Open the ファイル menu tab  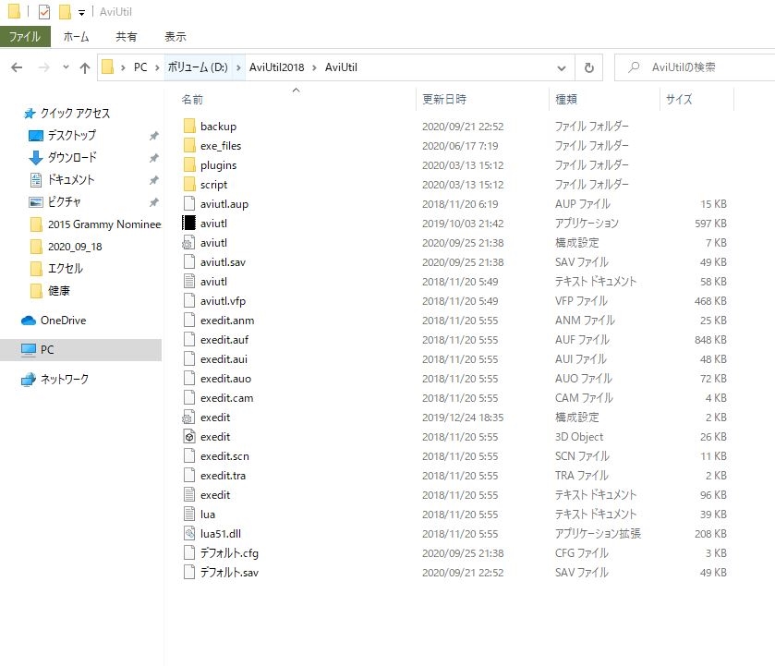click(25, 37)
